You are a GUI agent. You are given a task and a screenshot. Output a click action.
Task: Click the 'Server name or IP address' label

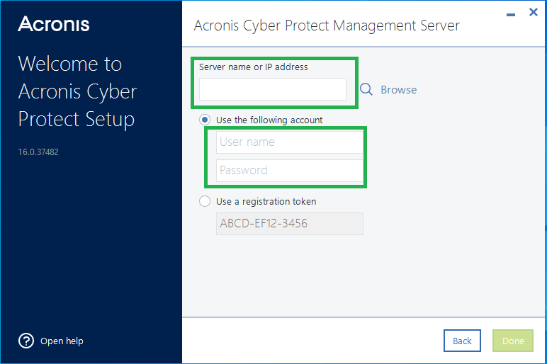point(254,67)
